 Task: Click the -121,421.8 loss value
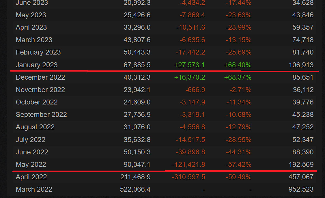click(x=188, y=165)
